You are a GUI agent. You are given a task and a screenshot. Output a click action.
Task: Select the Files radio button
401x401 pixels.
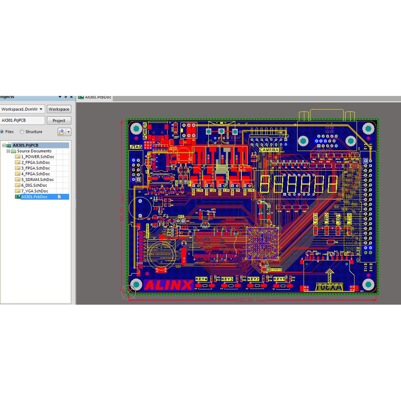2,132
